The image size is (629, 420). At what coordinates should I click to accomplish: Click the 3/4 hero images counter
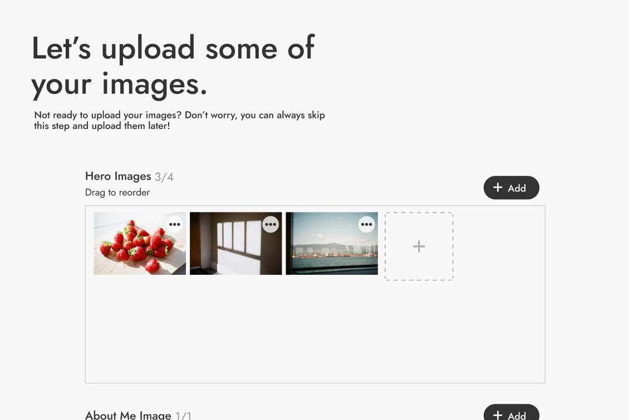(x=164, y=177)
